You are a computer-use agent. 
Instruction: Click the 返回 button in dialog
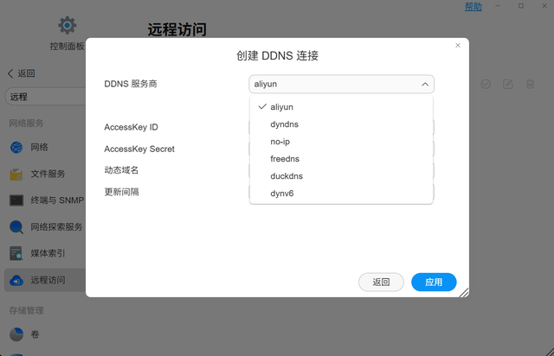(381, 282)
